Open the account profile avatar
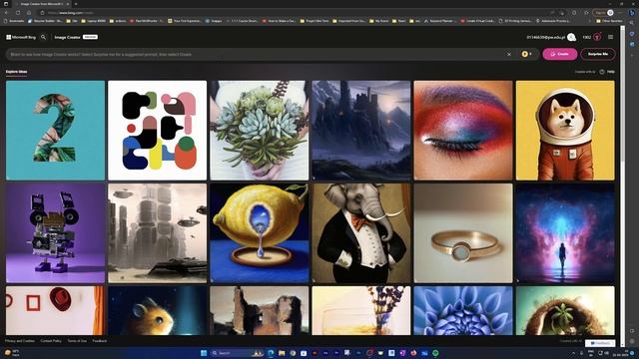The width and height of the screenshot is (639, 359). pos(571,37)
